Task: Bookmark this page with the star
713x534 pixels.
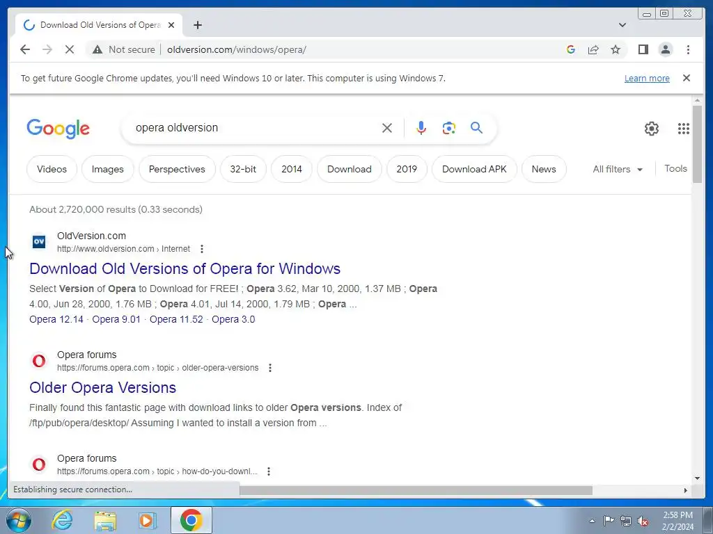Action: tap(616, 49)
